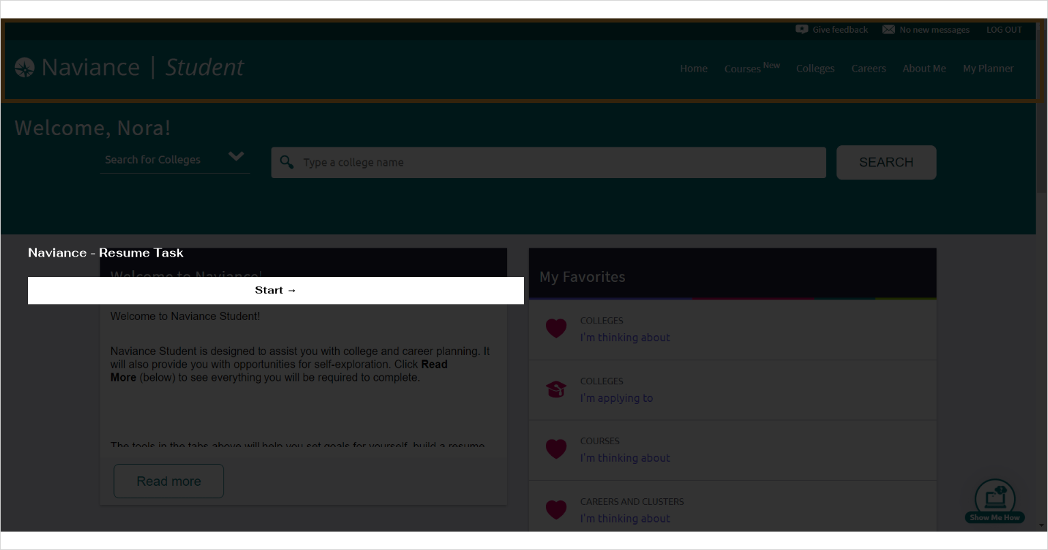Click the Type a college name field
The width and height of the screenshot is (1048, 550).
(549, 162)
